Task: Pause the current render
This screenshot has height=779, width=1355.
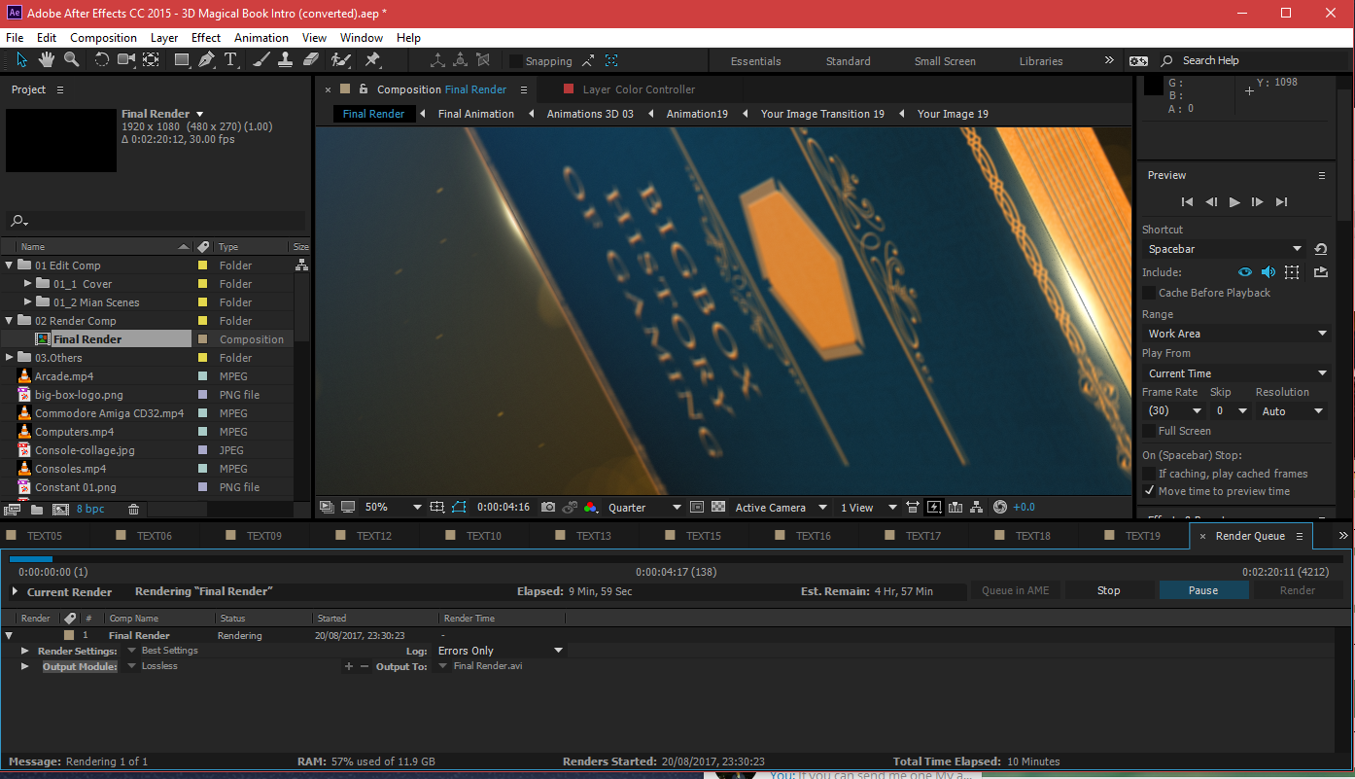Action: pyautogui.click(x=1203, y=590)
